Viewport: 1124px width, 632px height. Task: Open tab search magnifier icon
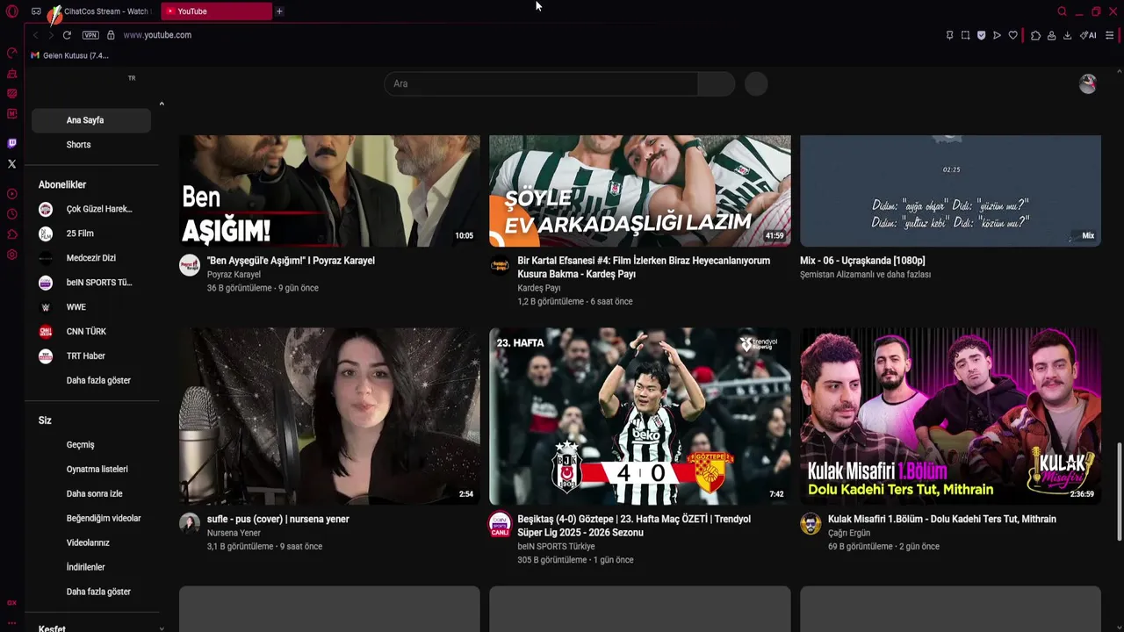[x=1062, y=11]
